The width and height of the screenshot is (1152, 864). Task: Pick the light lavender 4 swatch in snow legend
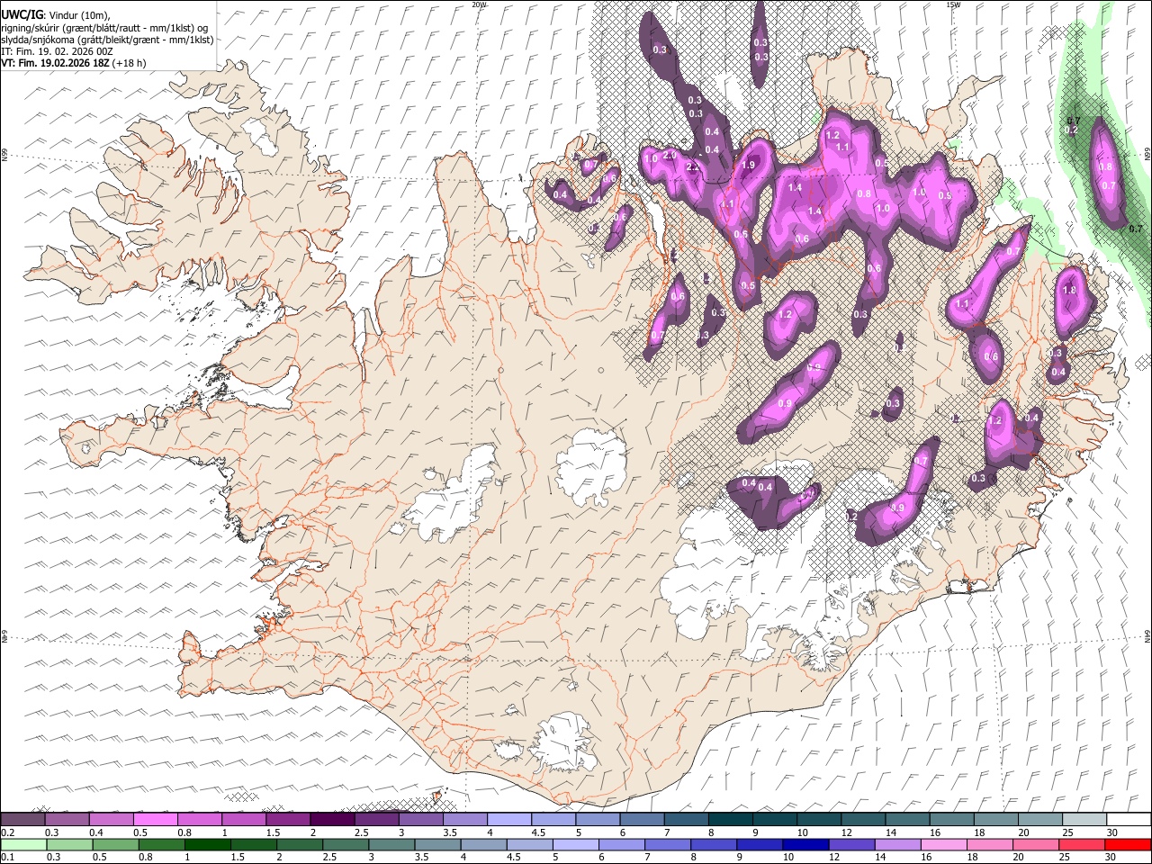click(508, 820)
